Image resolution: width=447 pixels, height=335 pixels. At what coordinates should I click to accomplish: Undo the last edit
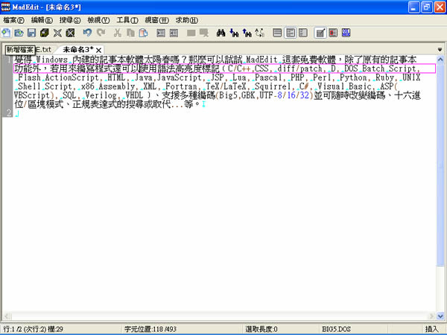point(87,33)
